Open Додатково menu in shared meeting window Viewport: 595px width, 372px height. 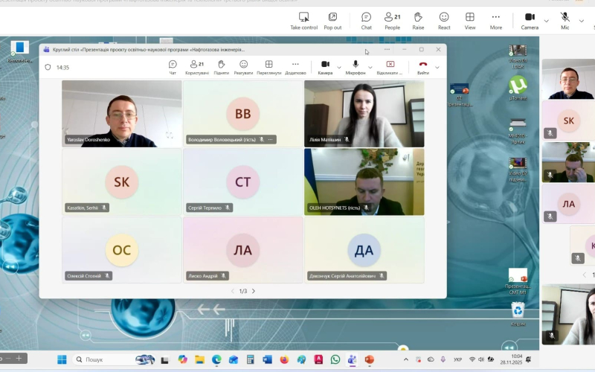[x=295, y=67]
